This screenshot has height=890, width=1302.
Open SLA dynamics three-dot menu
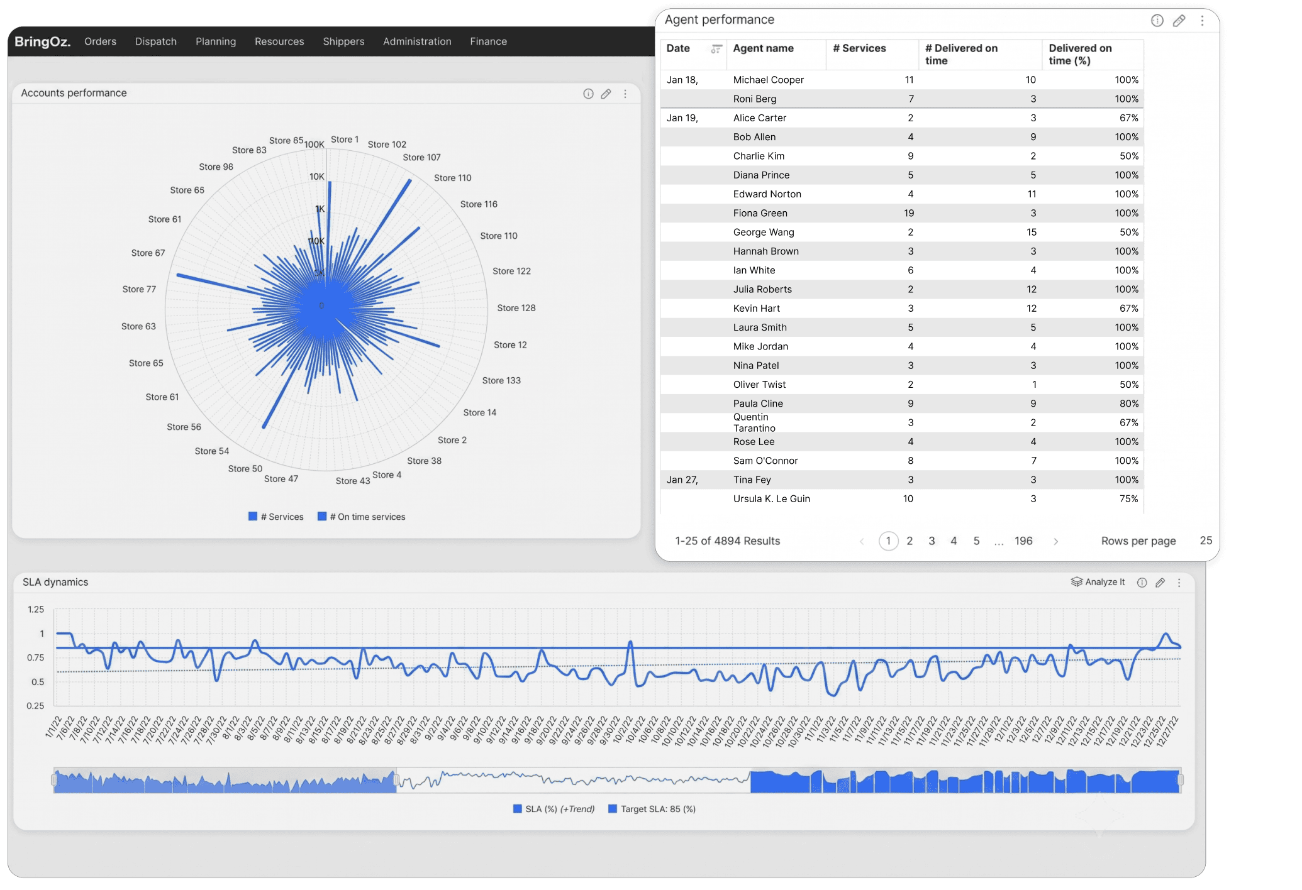(x=1179, y=583)
